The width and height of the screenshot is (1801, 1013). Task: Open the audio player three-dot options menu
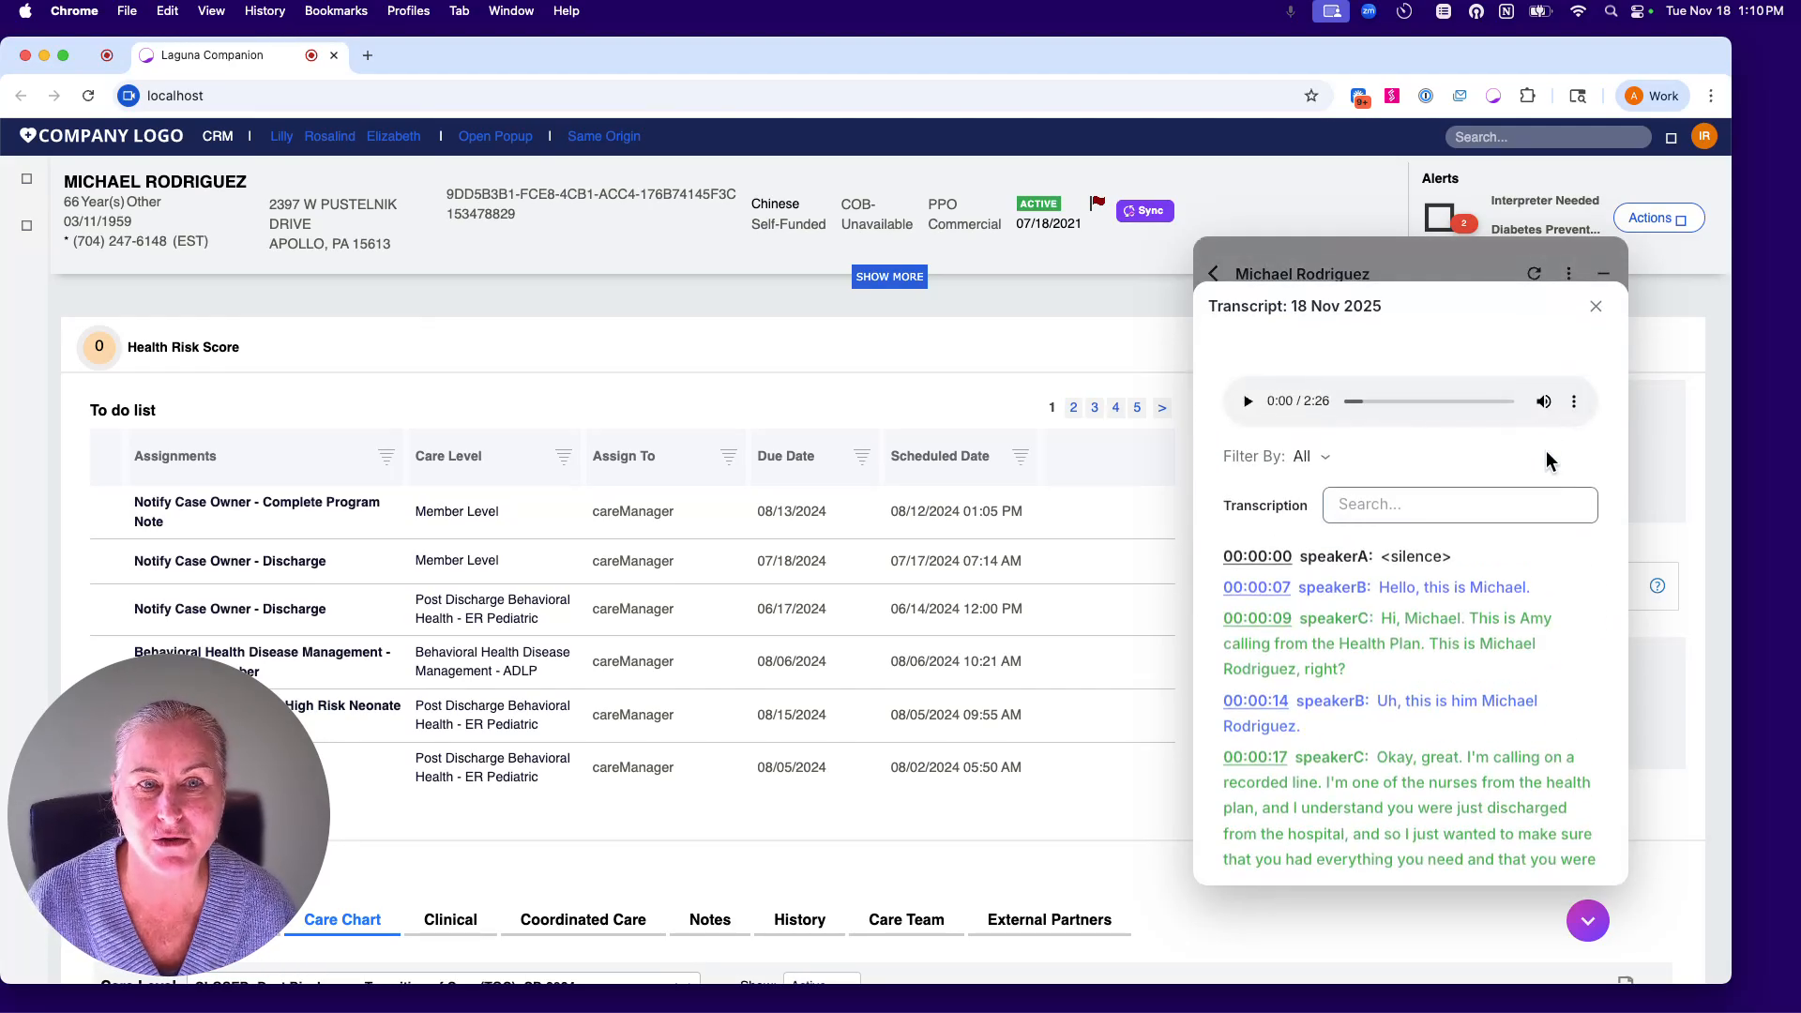(1574, 401)
